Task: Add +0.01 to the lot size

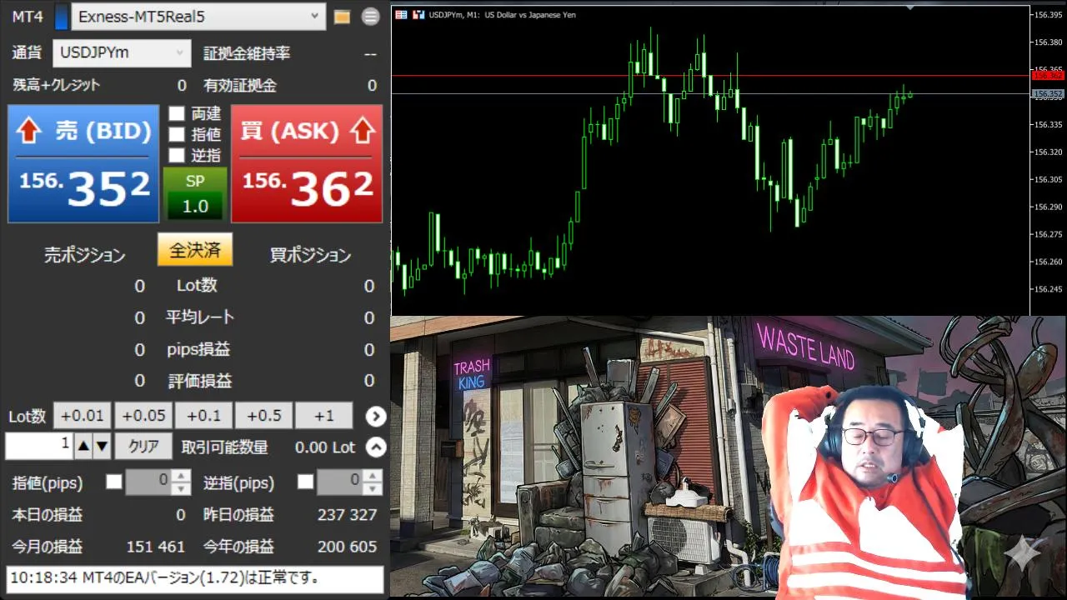Action: coord(83,415)
